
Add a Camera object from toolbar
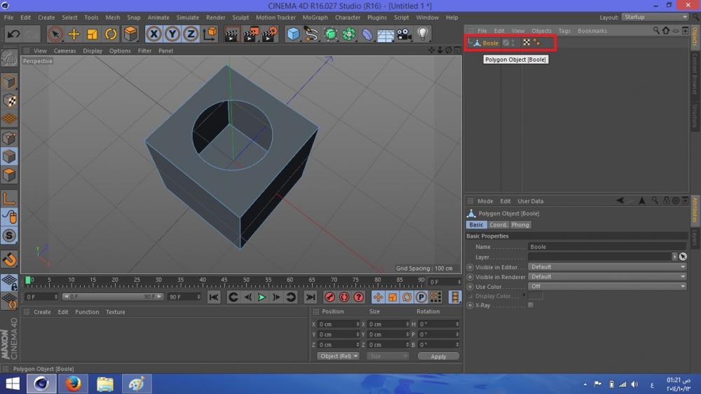click(x=404, y=34)
